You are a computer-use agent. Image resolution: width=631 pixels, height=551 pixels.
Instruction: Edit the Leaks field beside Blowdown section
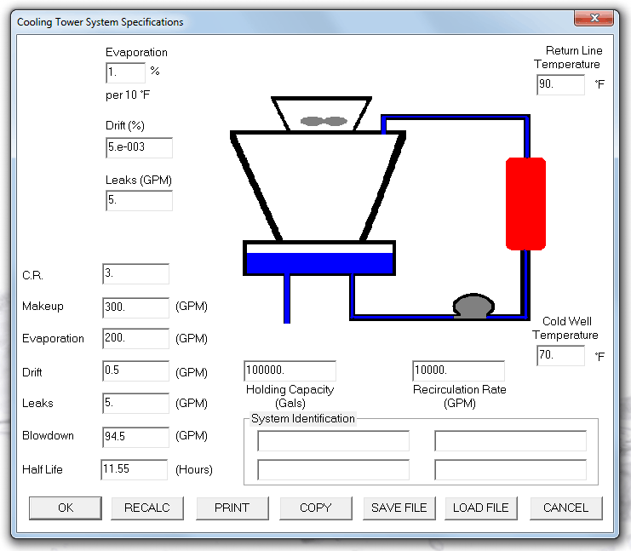tap(136, 404)
